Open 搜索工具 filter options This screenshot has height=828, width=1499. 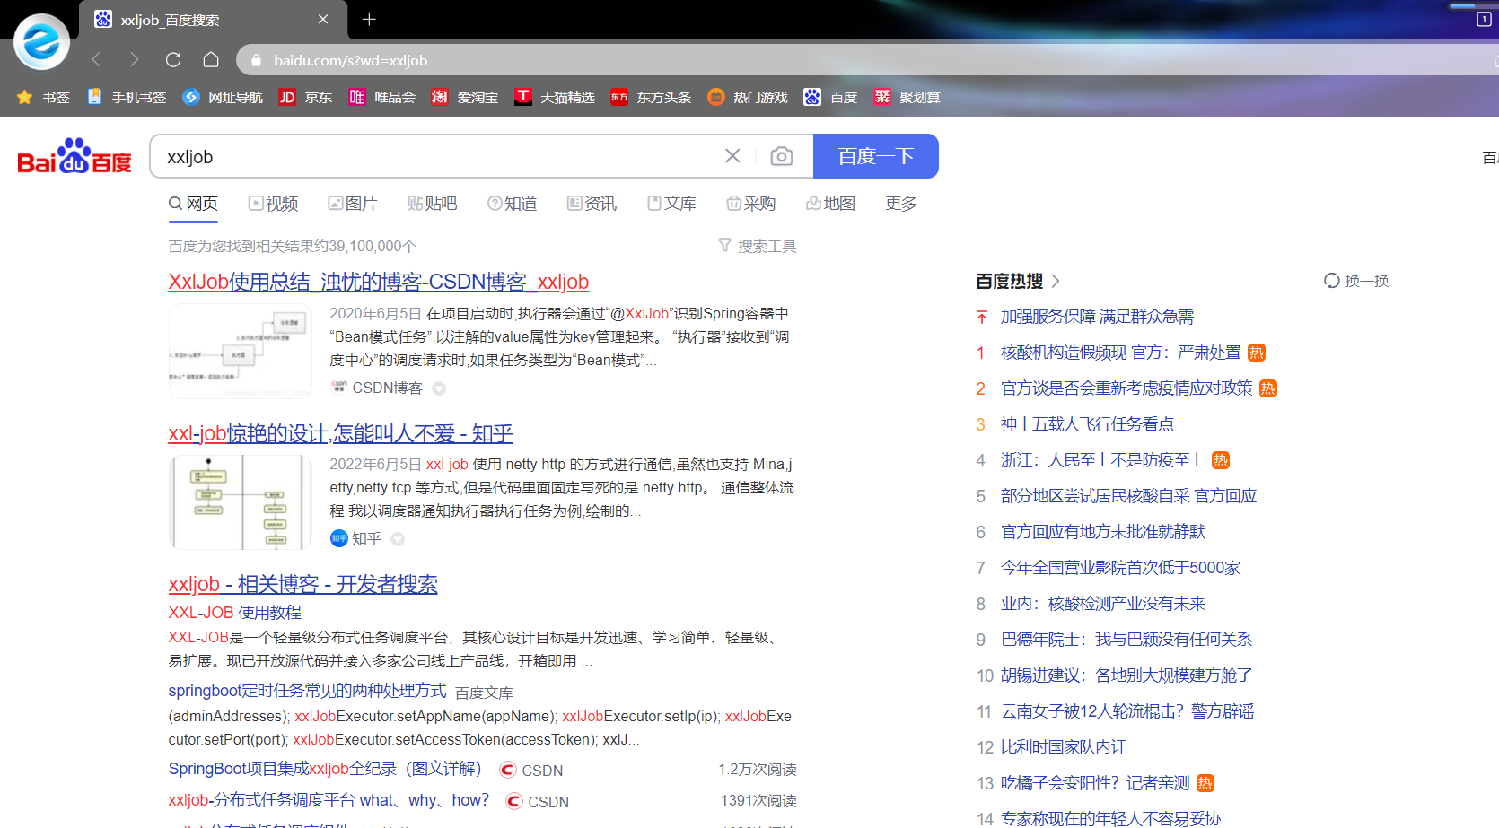click(758, 246)
